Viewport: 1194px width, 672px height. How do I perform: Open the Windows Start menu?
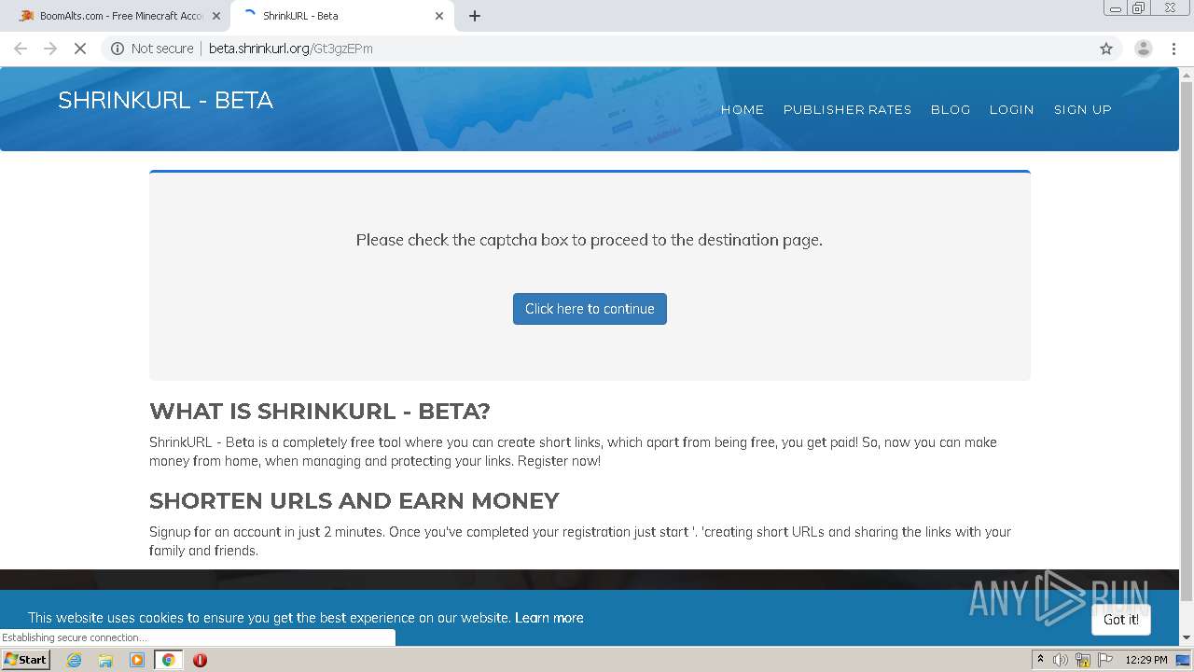point(25,659)
